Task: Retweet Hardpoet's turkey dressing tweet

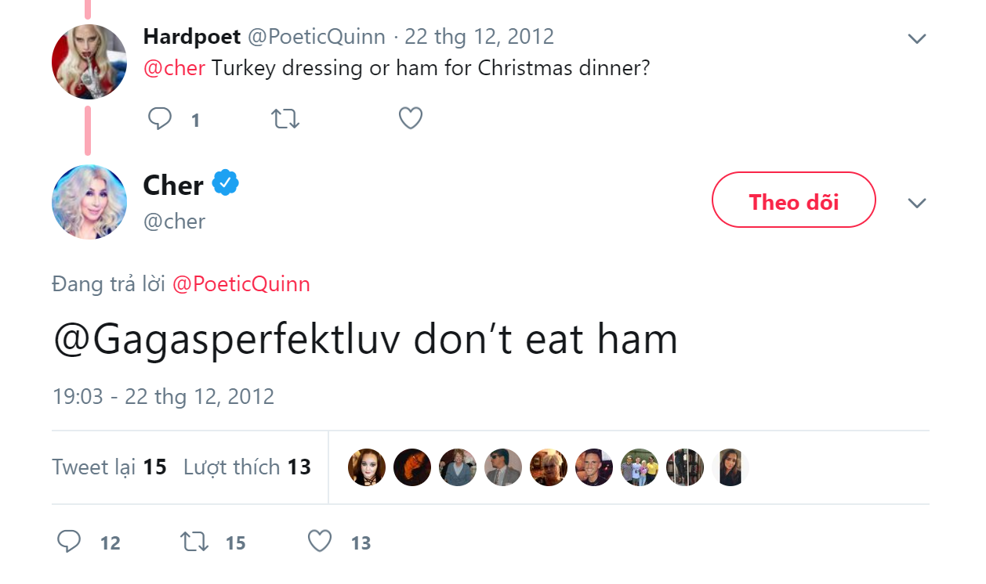Action: (285, 119)
